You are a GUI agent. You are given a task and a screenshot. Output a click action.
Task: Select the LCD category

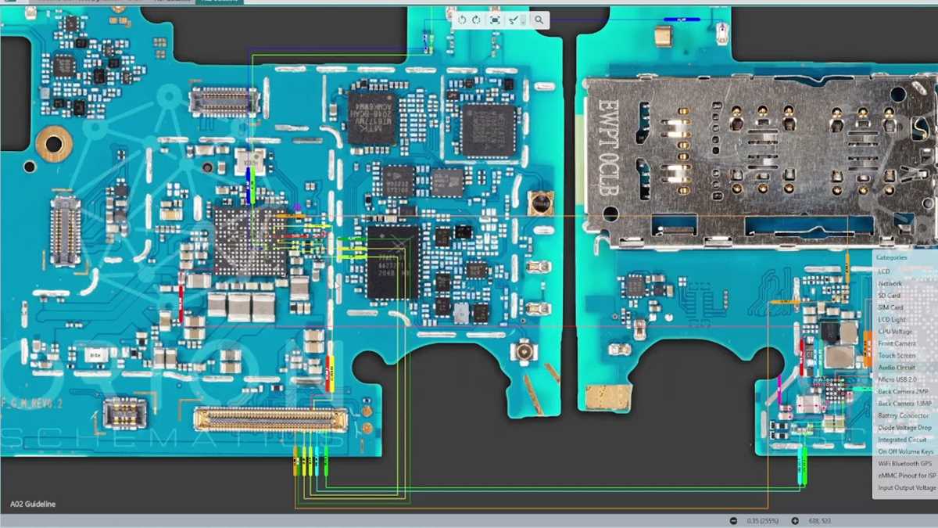click(883, 271)
